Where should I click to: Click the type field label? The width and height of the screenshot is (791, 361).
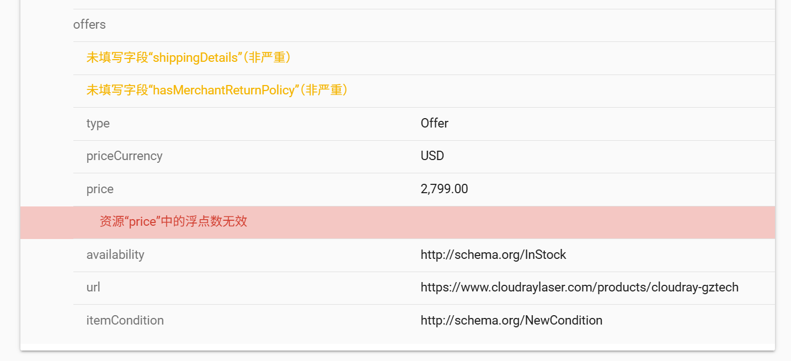[x=98, y=124]
